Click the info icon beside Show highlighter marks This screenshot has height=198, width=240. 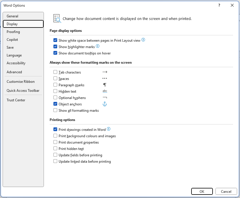point(97,46)
